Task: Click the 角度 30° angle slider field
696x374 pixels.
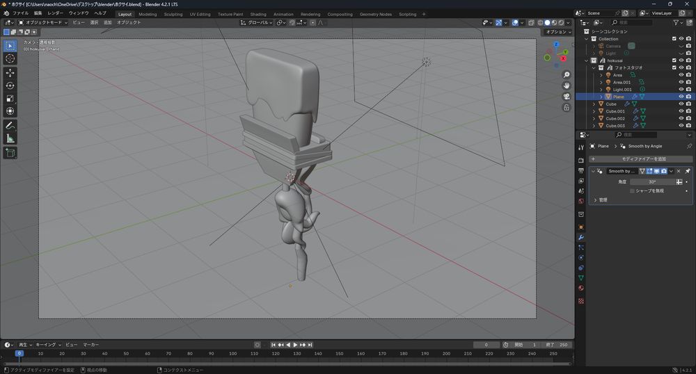Action: (x=652, y=181)
